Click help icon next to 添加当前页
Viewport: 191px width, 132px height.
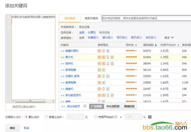coord(85,106)
